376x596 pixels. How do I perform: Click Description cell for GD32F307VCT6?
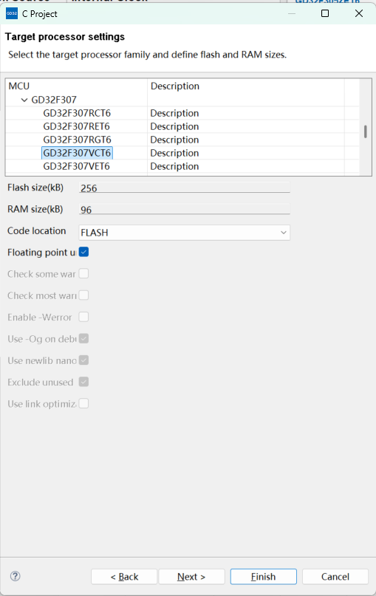(x=174, y=153)
